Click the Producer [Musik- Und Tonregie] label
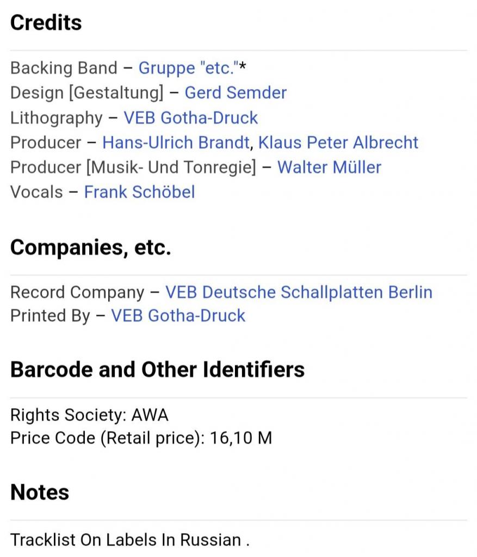477x557 pixels. click(x=133, y=167)
